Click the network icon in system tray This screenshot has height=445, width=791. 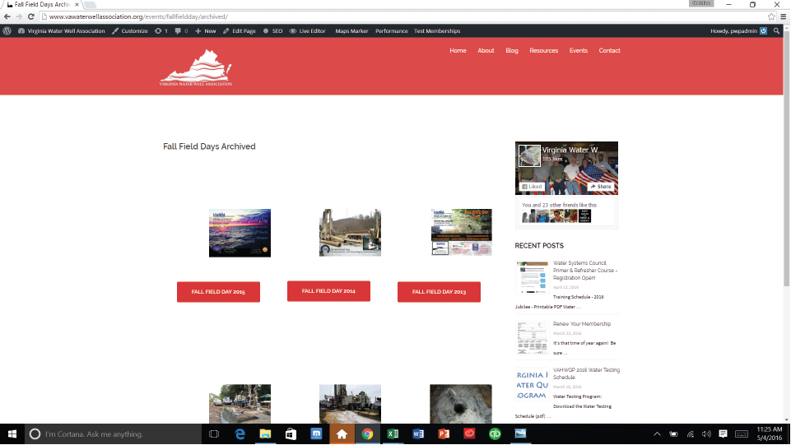point(690,434)
